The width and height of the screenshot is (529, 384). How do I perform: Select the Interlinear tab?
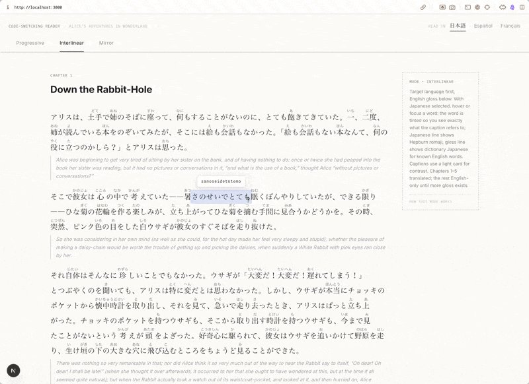pos(71,43)
